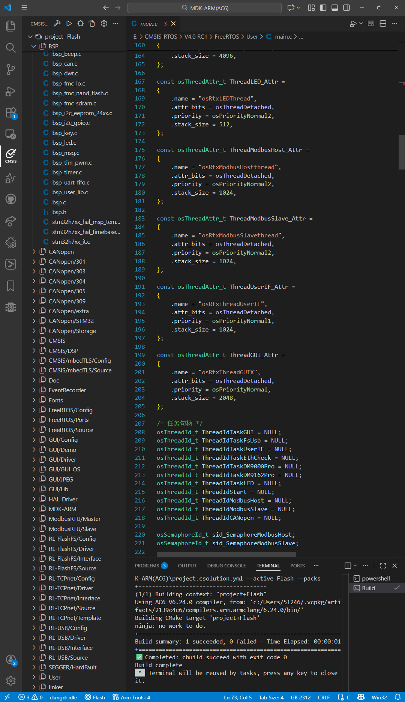Maximize the terminal panel size

[x=382, y=565]
